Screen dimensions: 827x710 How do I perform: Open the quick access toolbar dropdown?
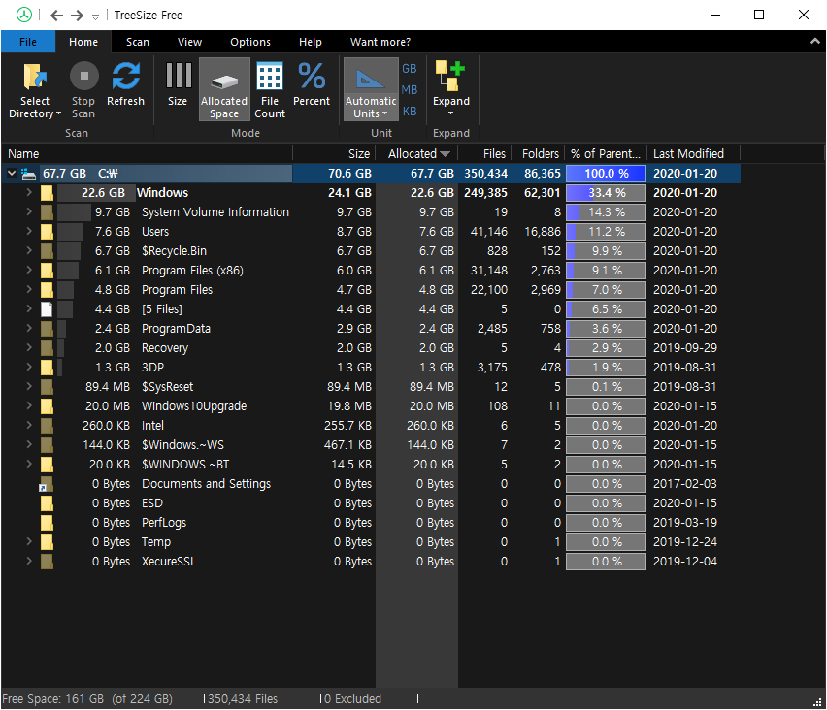[95, 16]
